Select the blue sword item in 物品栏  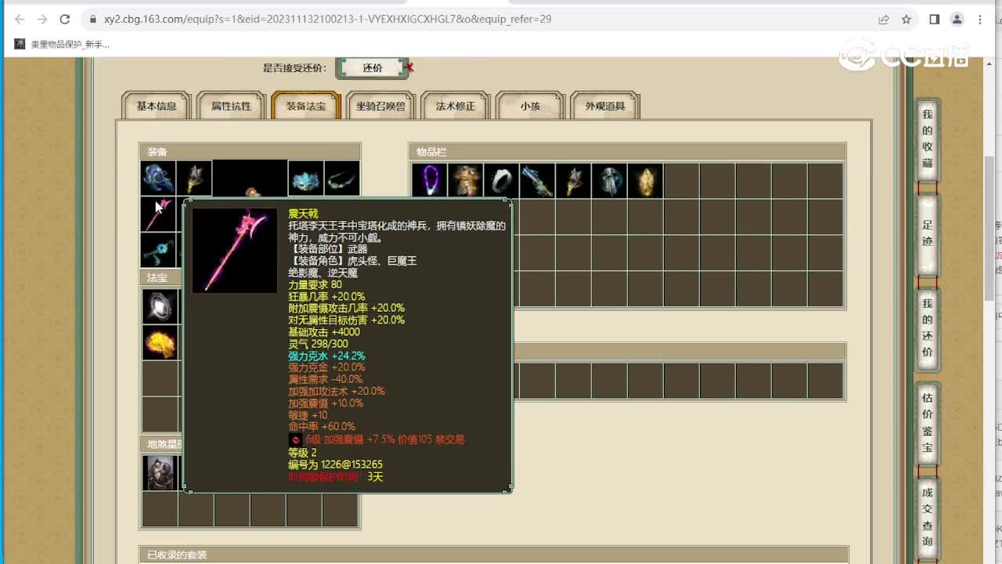pyautogui.click(x=538, y=180)
